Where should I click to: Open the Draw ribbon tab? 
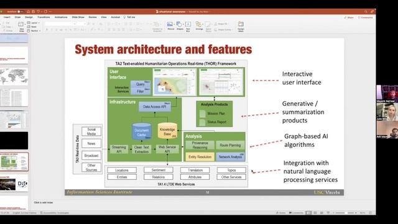click(17, 17)
